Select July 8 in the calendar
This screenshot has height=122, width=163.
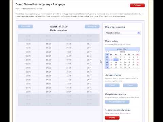pos(121,60)
